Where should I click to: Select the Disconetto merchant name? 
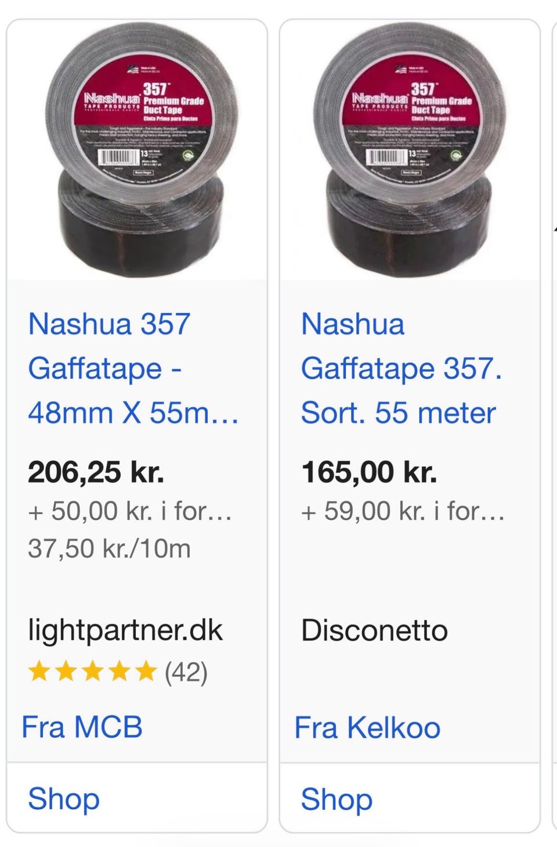[x=374, y=630]
